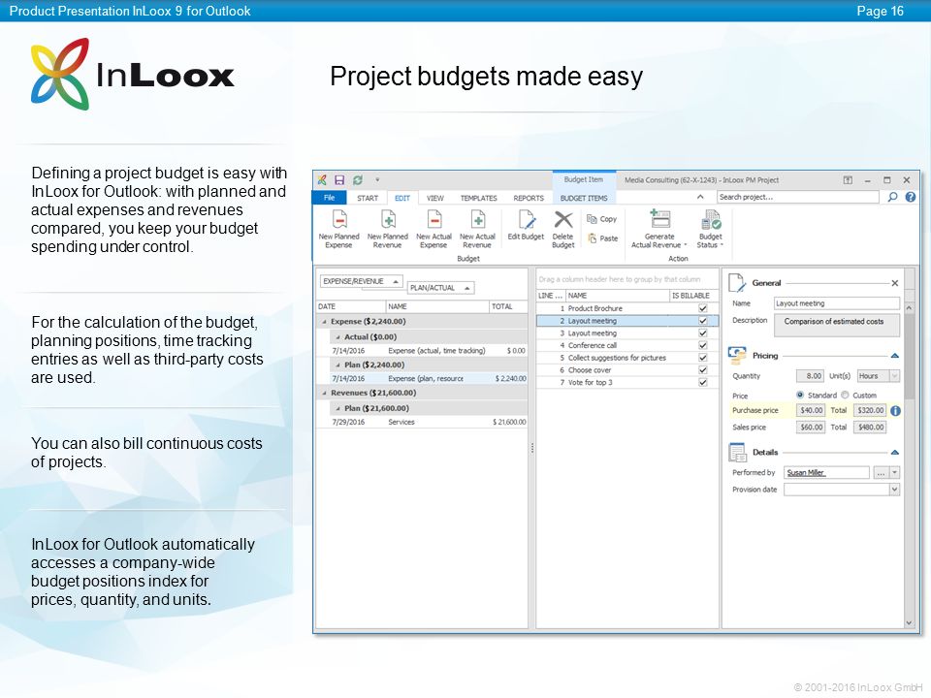Screen dimensions: 931x698
Task: Click the Refresh icon in title bar
Action: pyautogui.click(x=358, y=180)
